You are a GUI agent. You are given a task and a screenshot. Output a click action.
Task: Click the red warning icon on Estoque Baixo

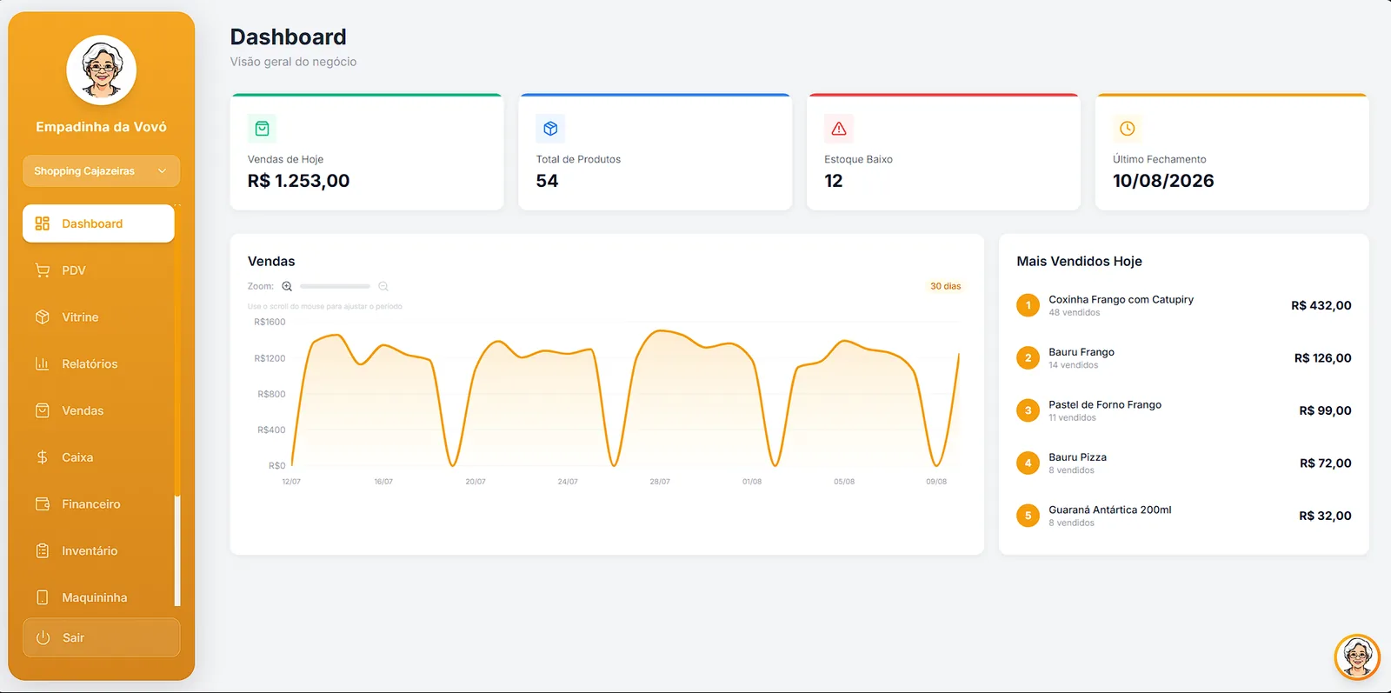point(839,129)
